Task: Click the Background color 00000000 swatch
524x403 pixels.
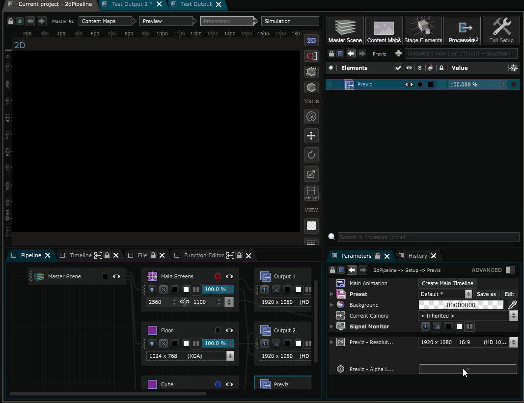Action: 461,305
